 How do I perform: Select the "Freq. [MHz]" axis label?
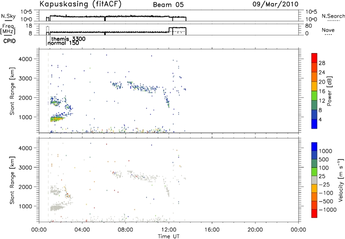8,29
